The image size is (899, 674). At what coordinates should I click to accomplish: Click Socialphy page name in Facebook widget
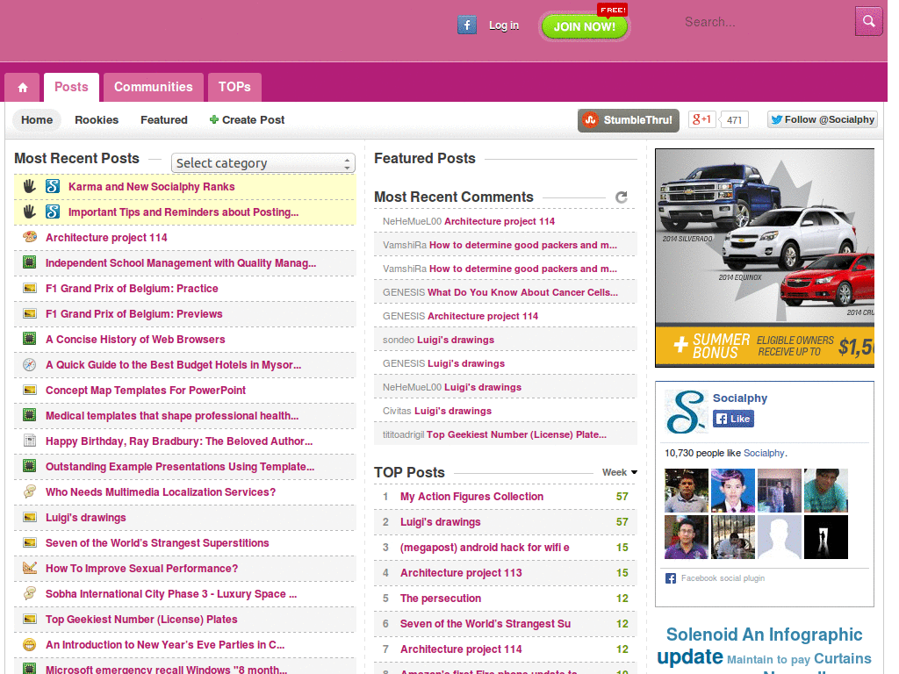[739, 398]
